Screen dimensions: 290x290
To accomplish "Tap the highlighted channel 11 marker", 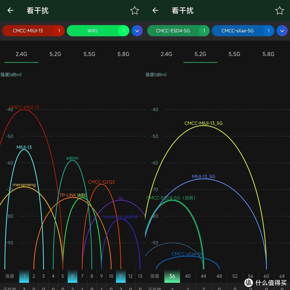I will (121, 276).
